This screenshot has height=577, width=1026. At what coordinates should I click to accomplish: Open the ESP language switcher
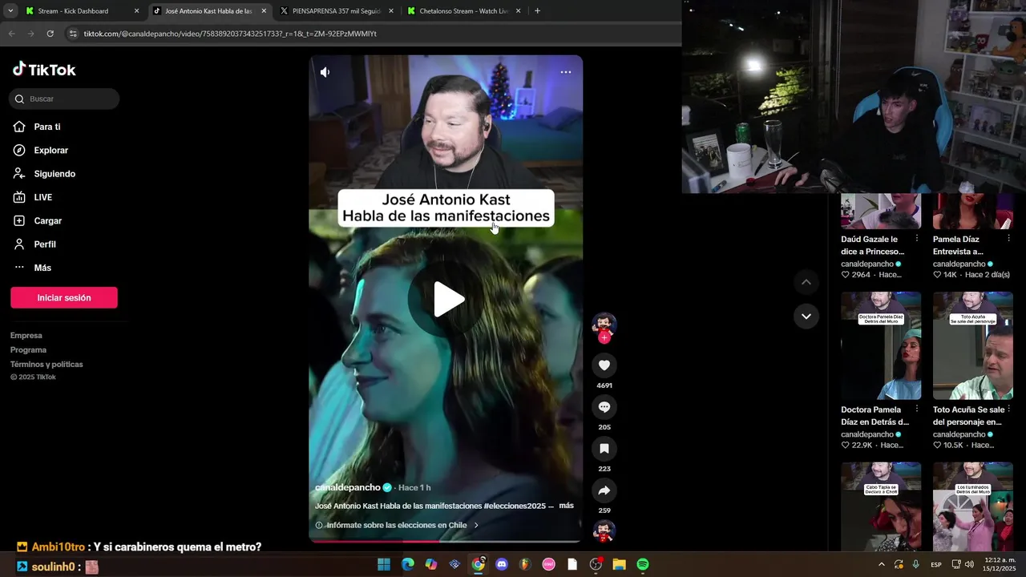click(936, 565)
